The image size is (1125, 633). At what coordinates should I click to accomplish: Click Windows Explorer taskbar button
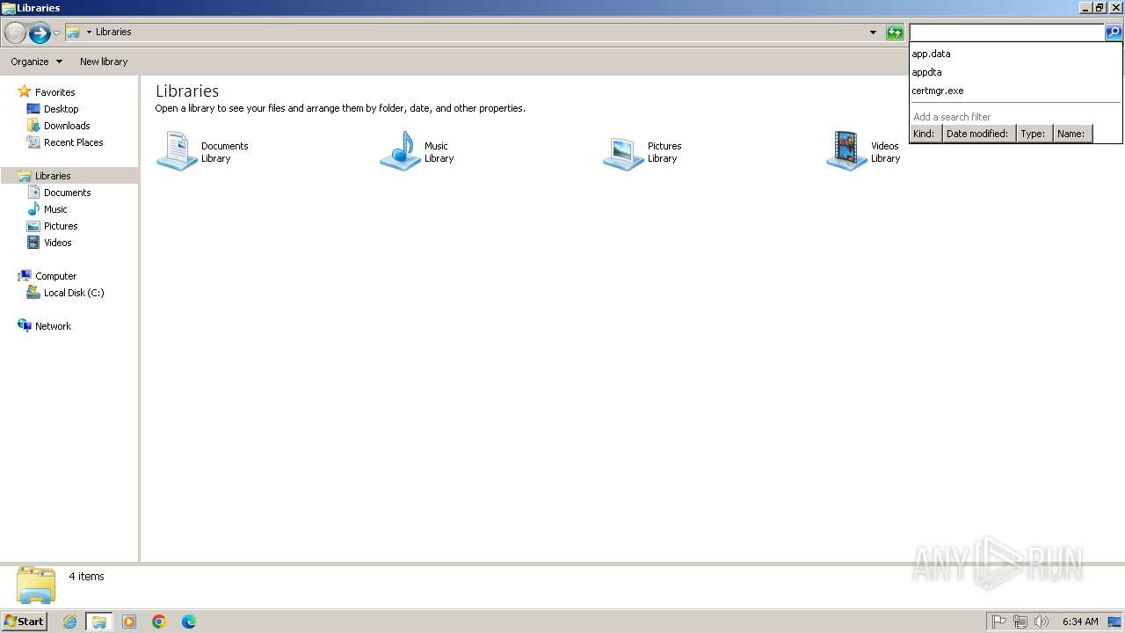98,622
